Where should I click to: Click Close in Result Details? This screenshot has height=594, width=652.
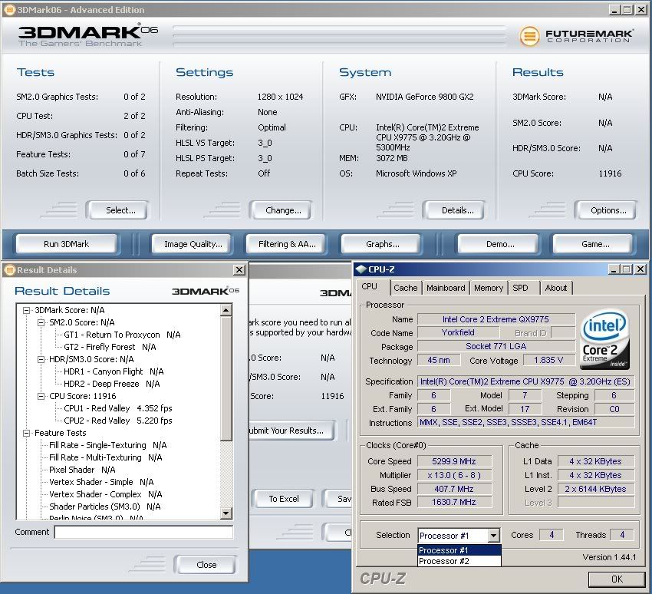click(x=206, y=565)
